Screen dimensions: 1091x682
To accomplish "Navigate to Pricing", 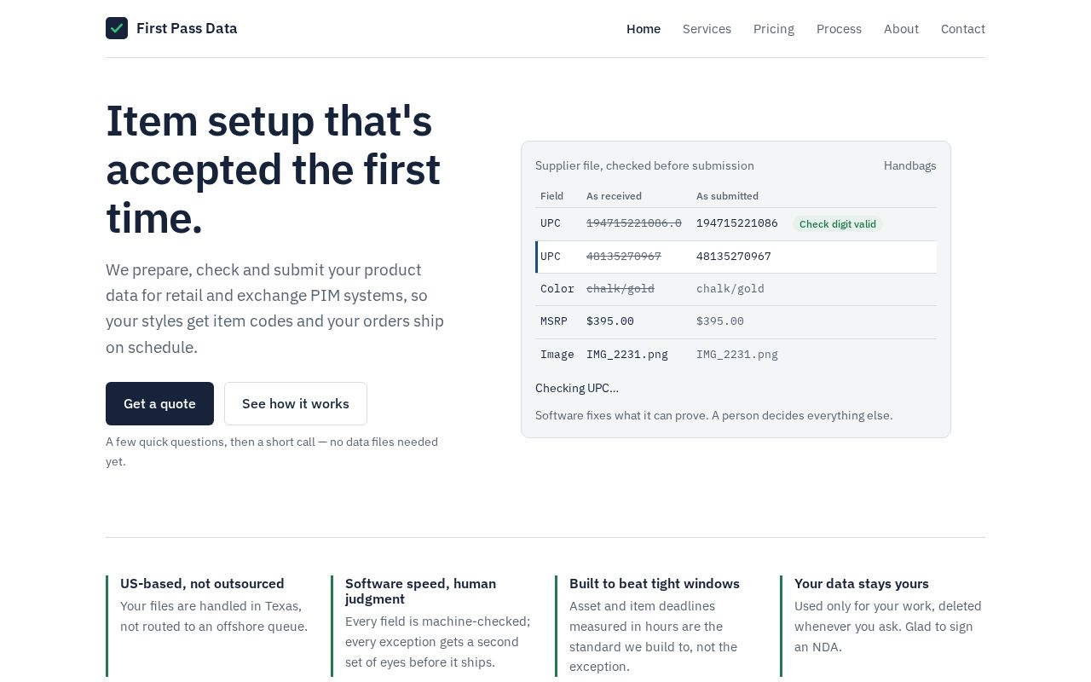I will [x=774, y=29].
